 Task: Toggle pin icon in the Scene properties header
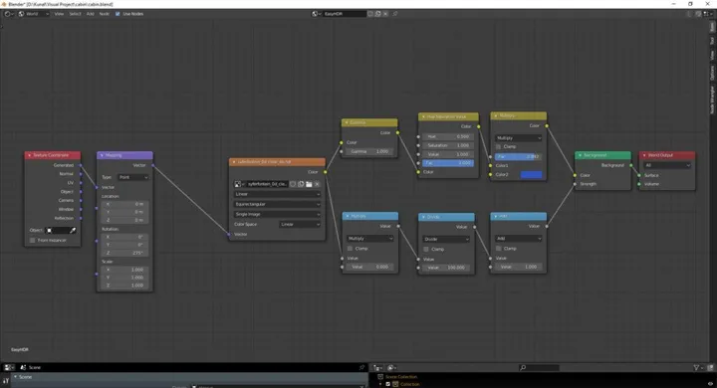pyautogui.click(x=361, y=367)
